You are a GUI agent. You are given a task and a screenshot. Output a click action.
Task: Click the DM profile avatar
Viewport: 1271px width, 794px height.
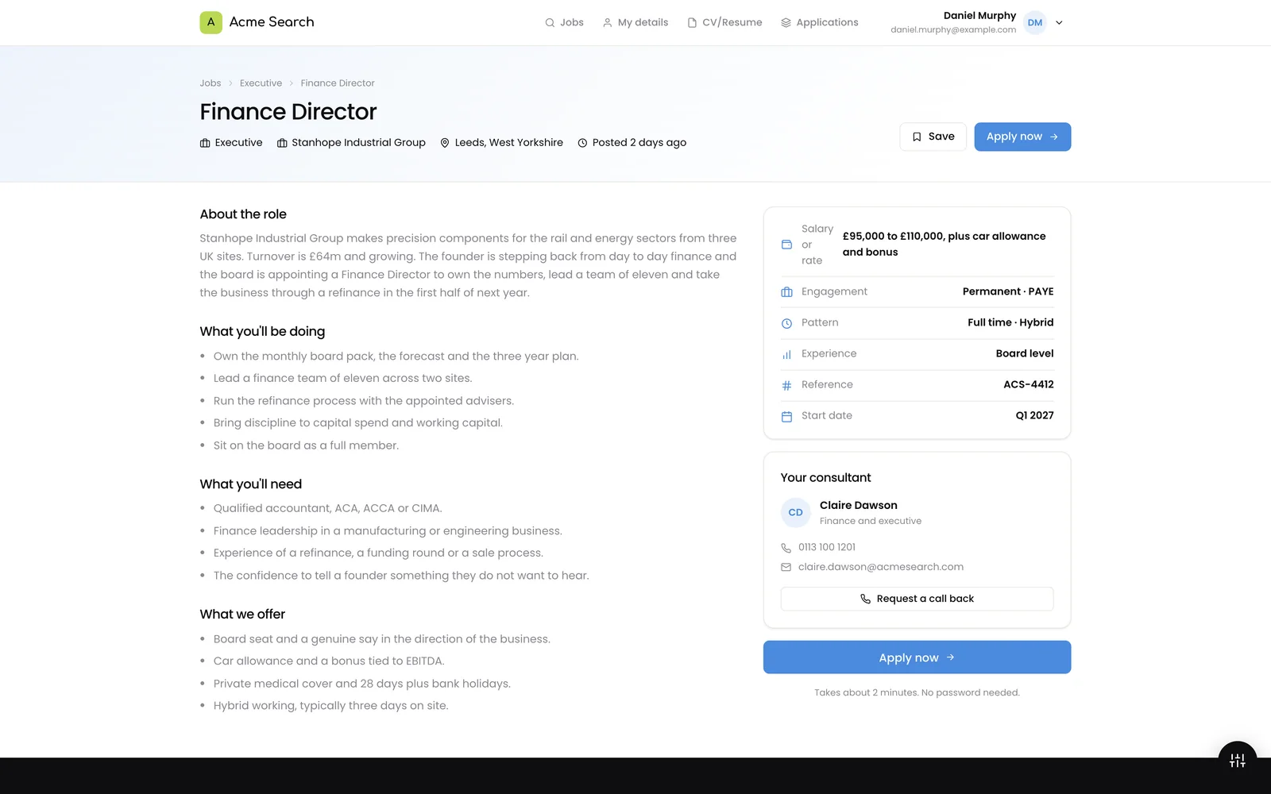[x=1035, y=23]
